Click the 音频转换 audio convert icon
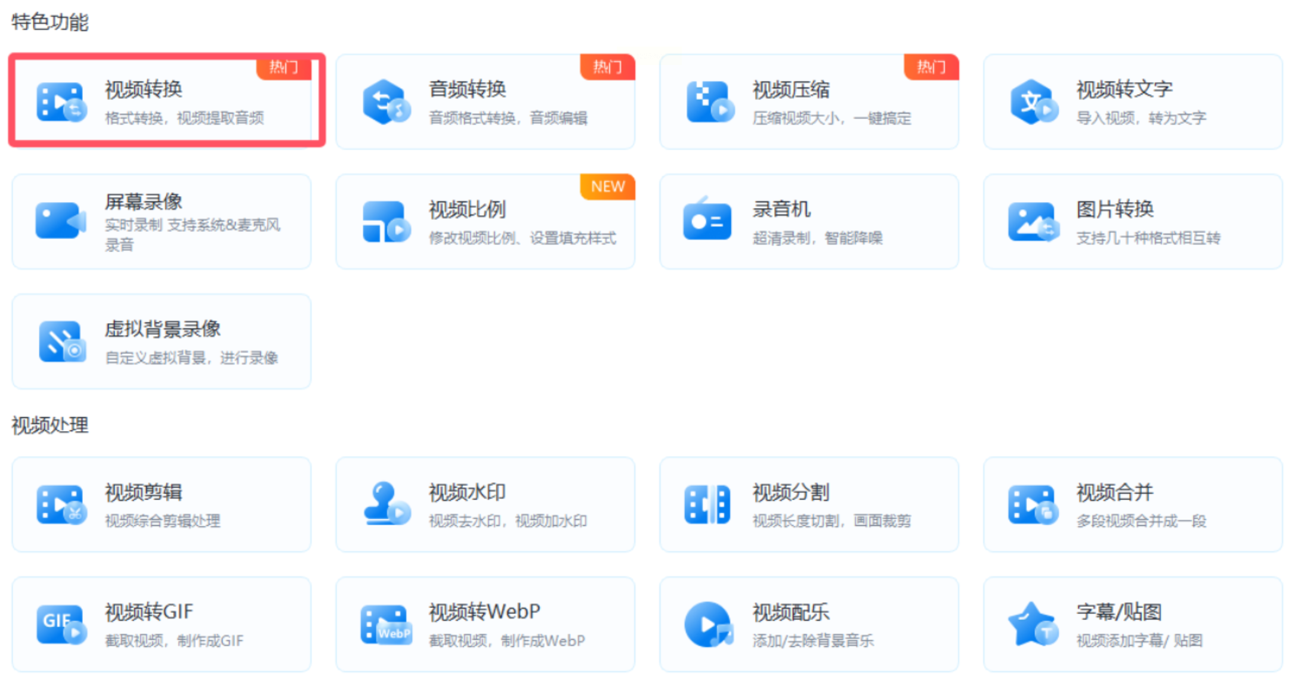 386,102
